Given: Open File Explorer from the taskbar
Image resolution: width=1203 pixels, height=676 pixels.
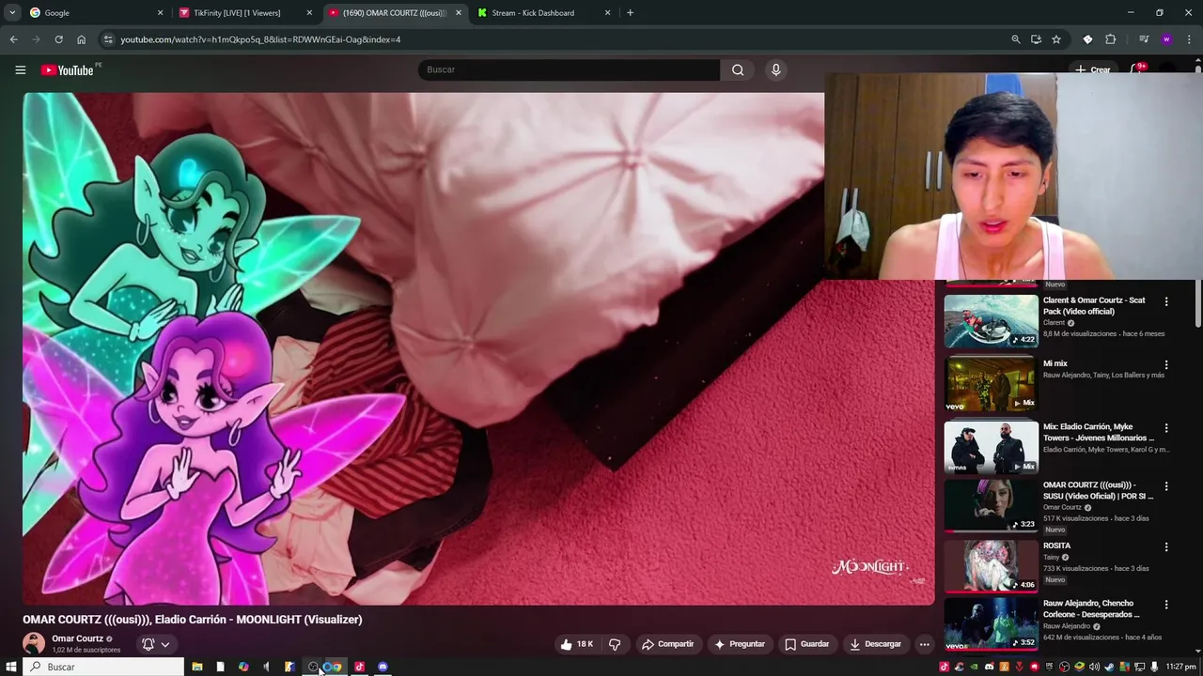Looking at the screenshot, I should click(x=197, y=667).
